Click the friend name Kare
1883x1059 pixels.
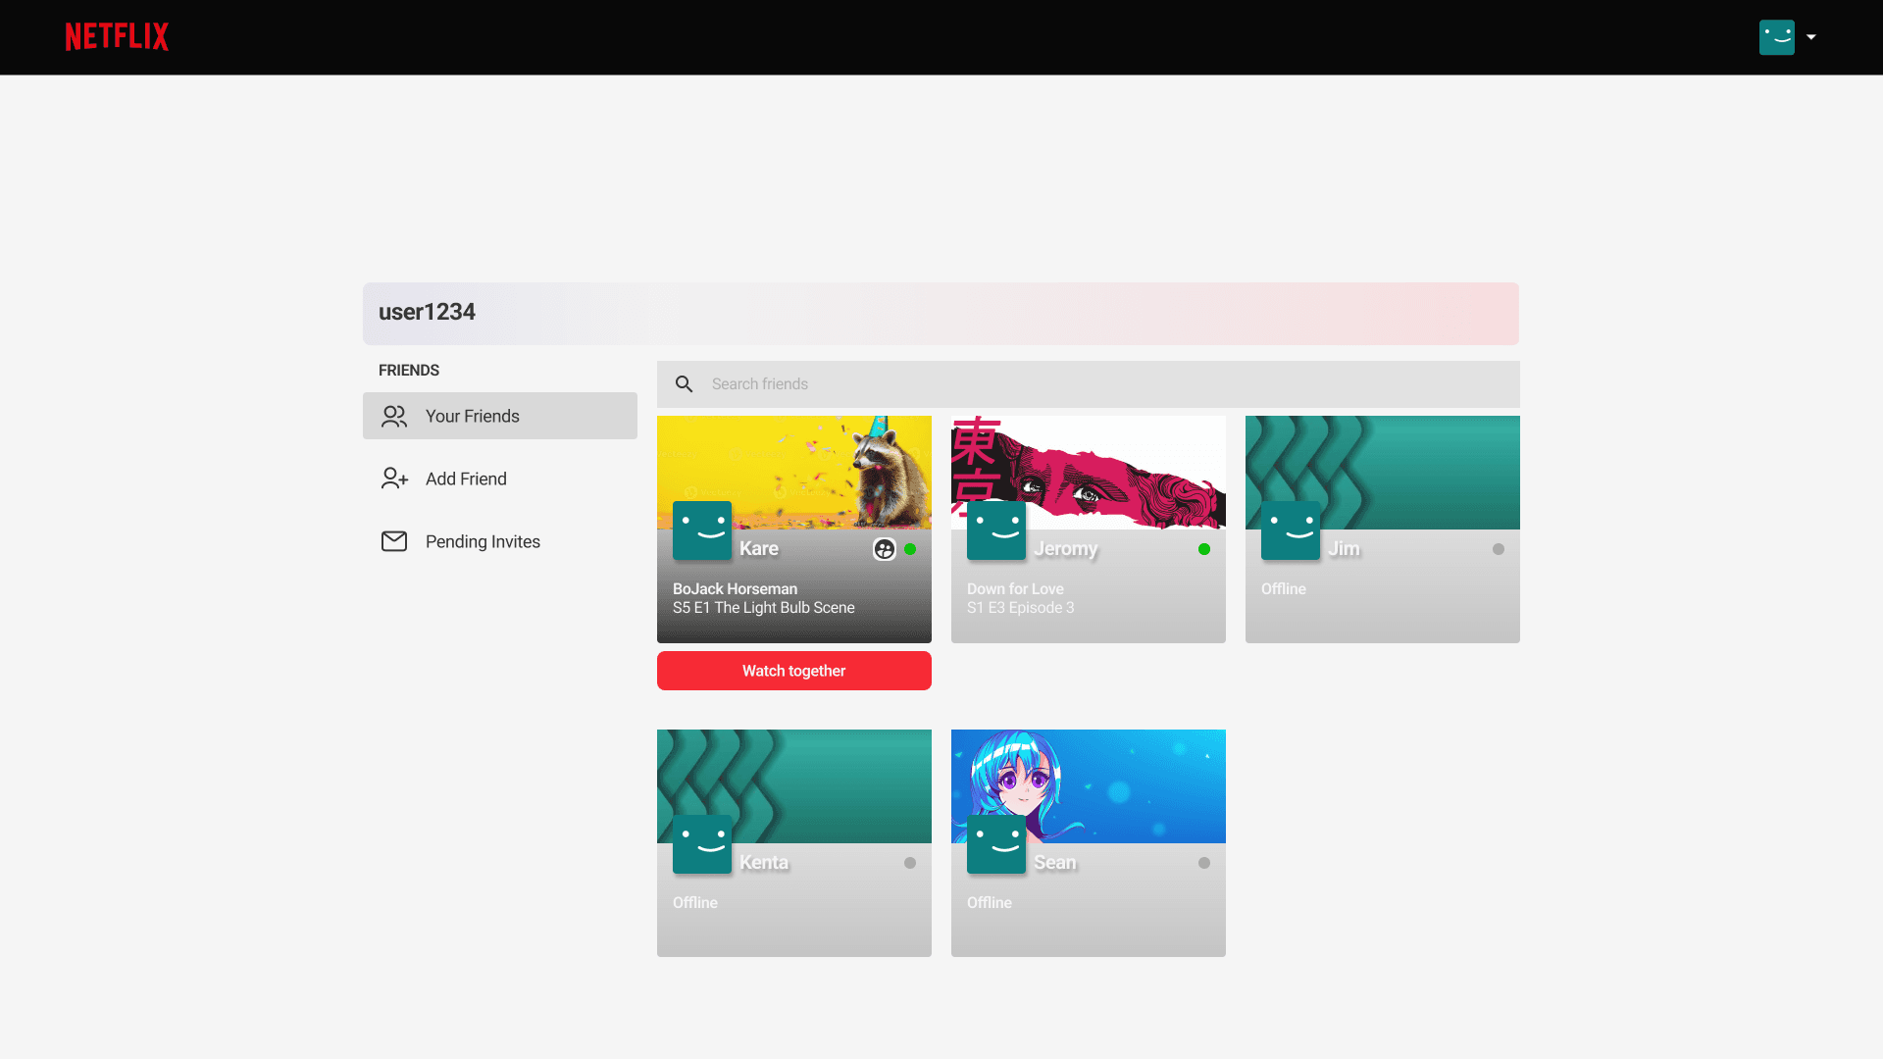[x=759, y=549]
